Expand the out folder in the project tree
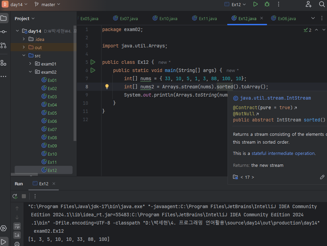The image size is (327, 246). [x=24, y=47]
